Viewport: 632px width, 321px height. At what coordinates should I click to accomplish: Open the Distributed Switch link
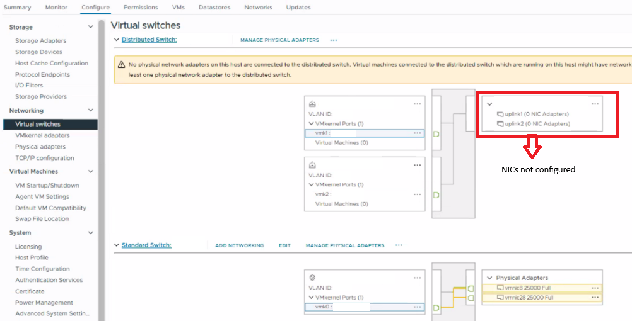coord(149,40)
